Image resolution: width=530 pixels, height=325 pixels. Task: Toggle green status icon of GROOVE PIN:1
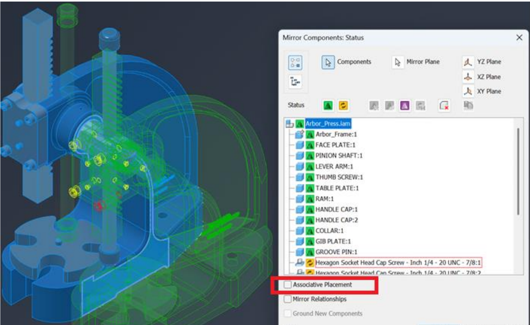[310, 252]
